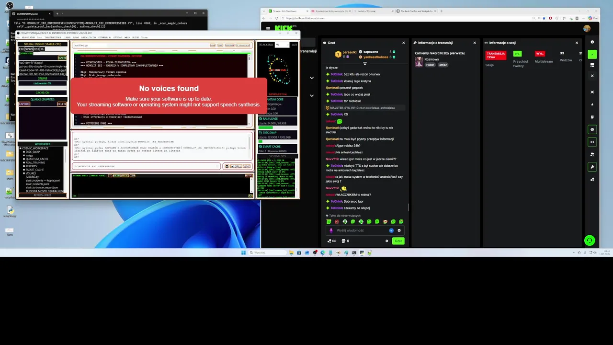Click the DISK SWAP usage bar
Image resolution: width=613 pixels, height=345 pixels.
(x=277, y=142)
